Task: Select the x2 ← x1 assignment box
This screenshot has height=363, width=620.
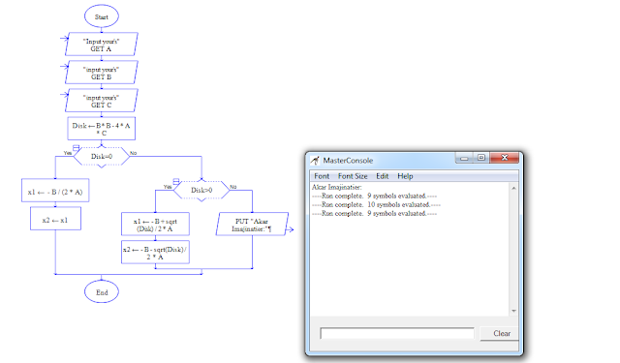Action: tap(56, 219)
